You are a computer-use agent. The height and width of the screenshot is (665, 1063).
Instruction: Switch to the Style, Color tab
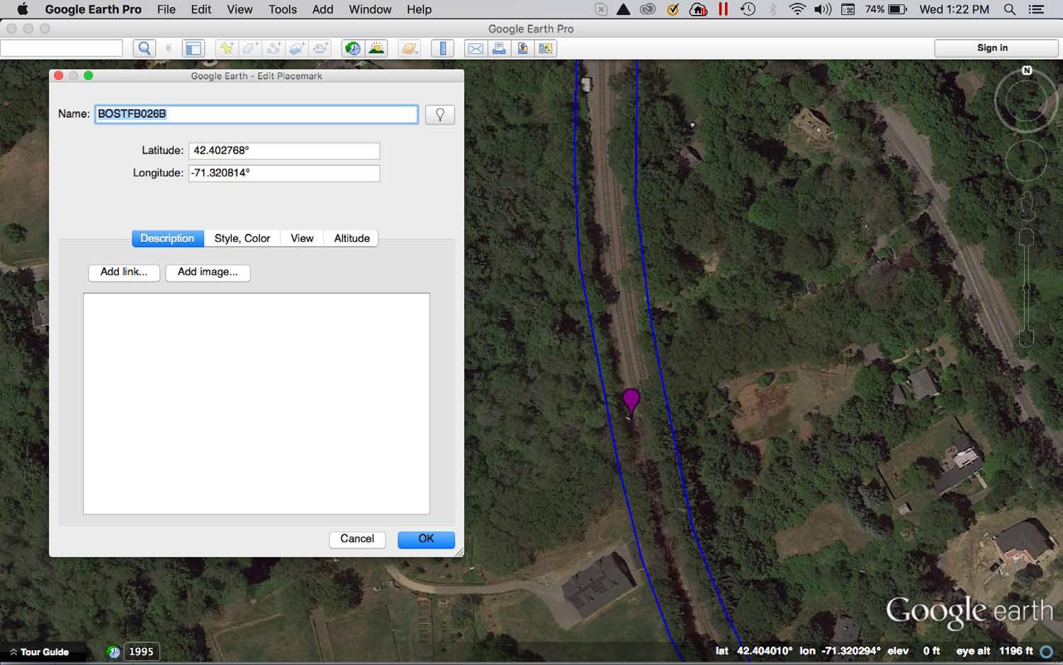242,238
